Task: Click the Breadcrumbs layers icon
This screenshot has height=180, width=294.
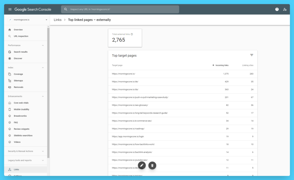Action: 10,116
